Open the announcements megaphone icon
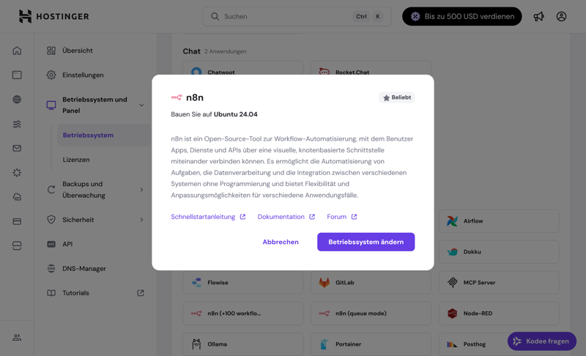The height and width of the screenshot is (356, 586). (x=539, y=16)
